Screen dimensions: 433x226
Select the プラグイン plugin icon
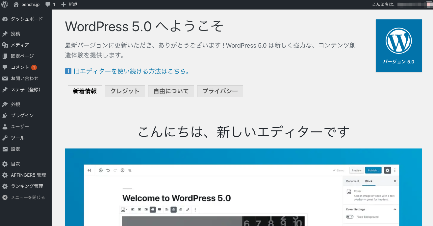(x=5, y=115)
